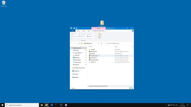Select Network in the navigation pane
The image size is (191, 107).
[x=76, y=77]
